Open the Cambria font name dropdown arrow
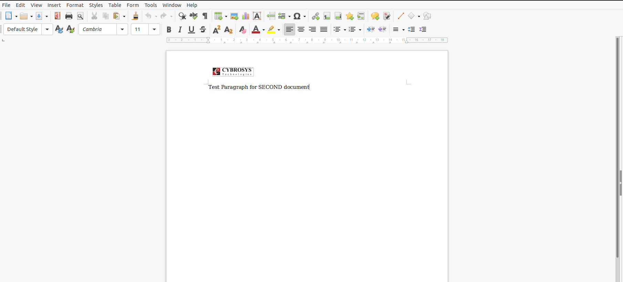The width and height of the screenshot is (623, 282). [x=122, y=29]
